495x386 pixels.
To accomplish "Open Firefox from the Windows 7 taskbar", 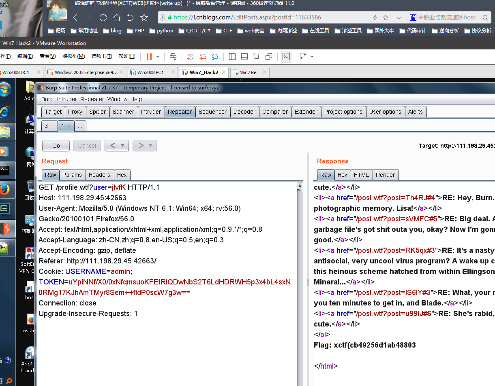I will 5,189.
